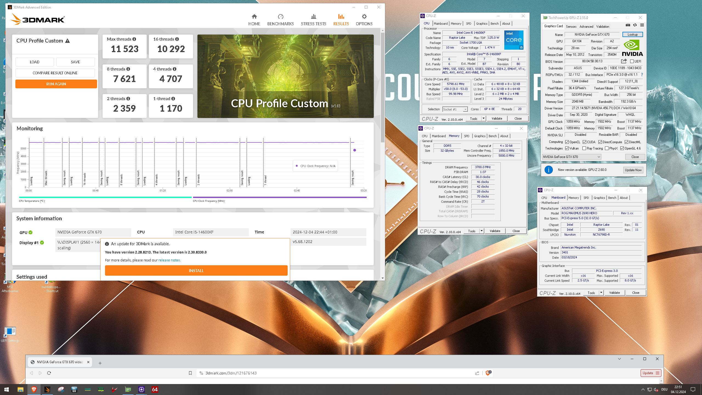Click GPU-Z screenshot camera icon
This screenshot has height=395, width=702.
coord(628,25)
